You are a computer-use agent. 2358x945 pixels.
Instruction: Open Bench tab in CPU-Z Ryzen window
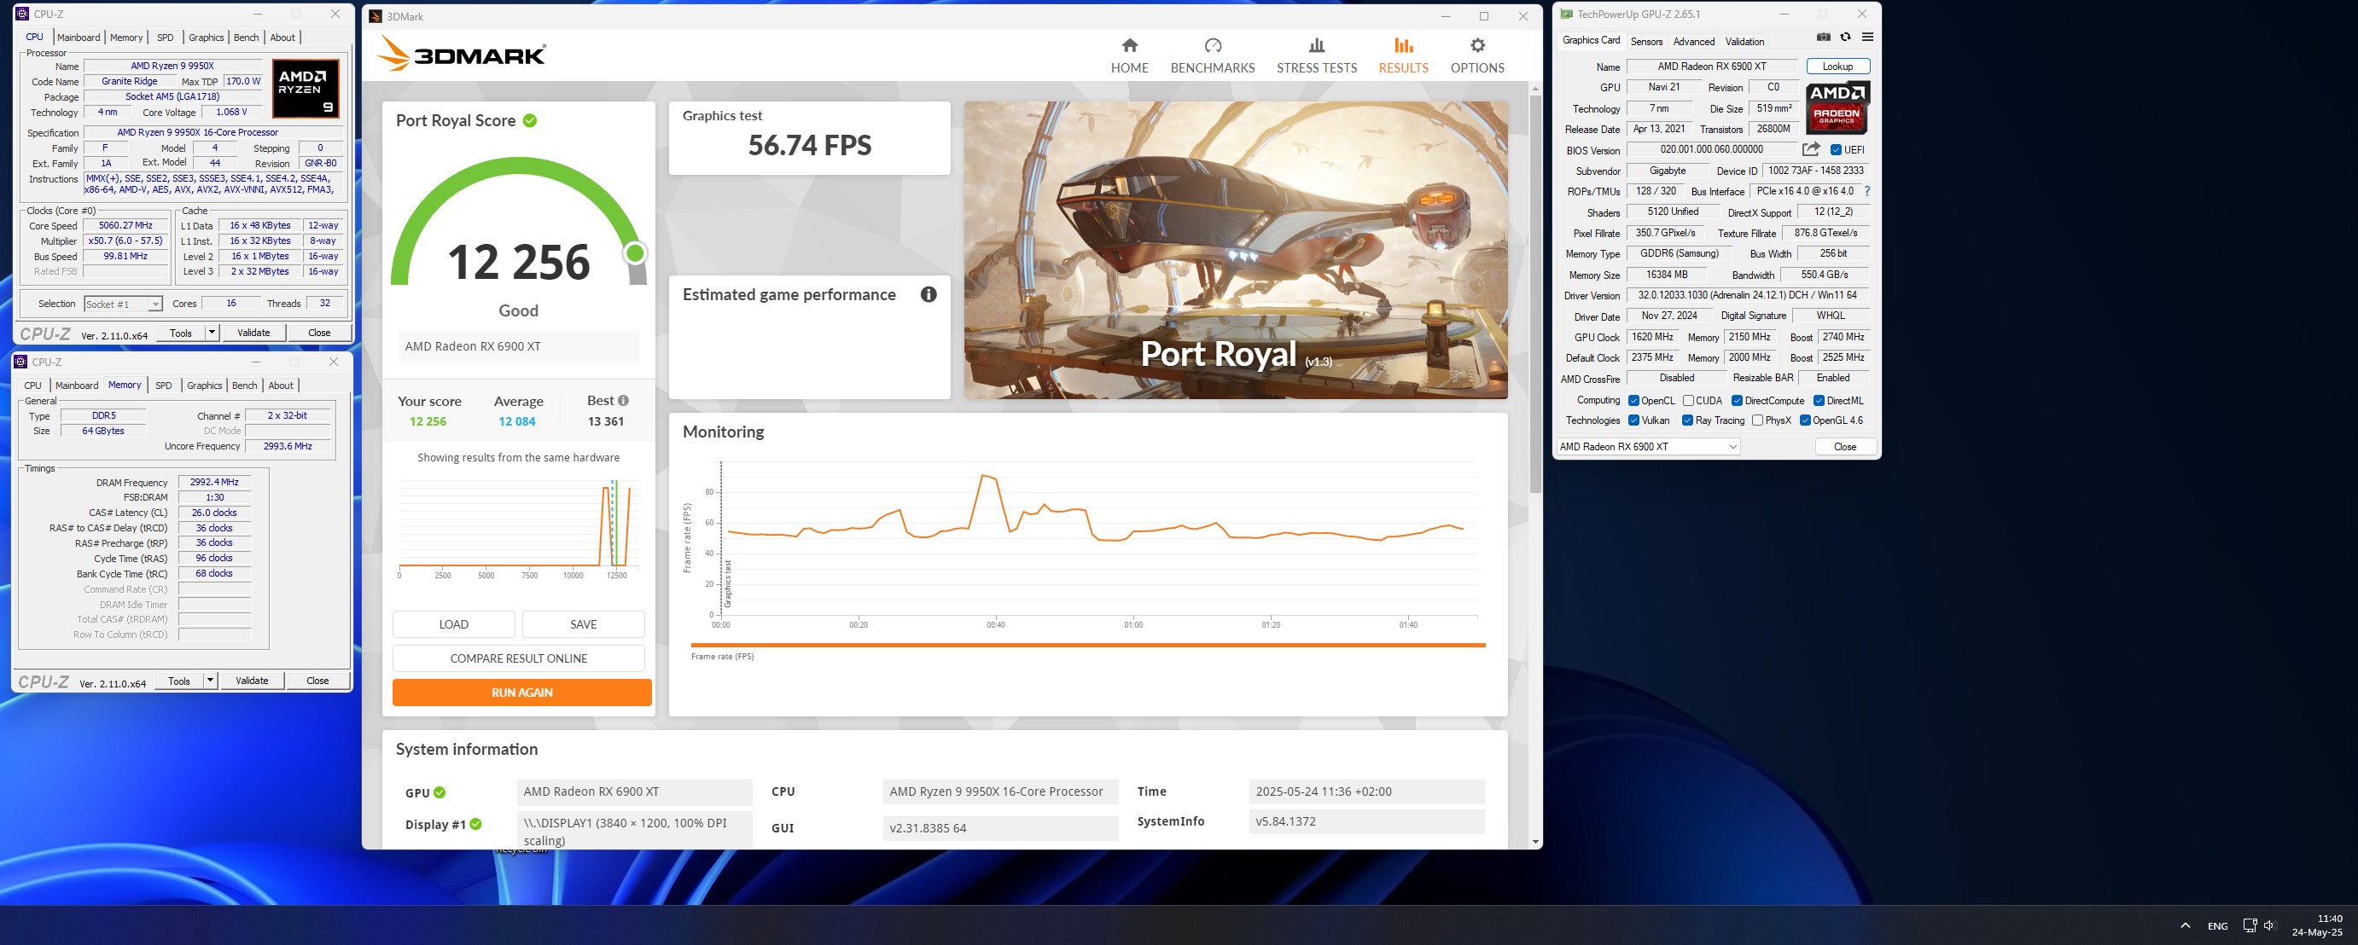tap(247, 38)
